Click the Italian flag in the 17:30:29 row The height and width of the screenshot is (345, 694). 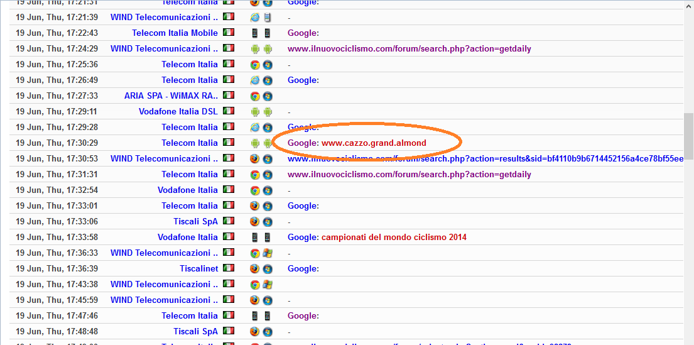[229, 143]
